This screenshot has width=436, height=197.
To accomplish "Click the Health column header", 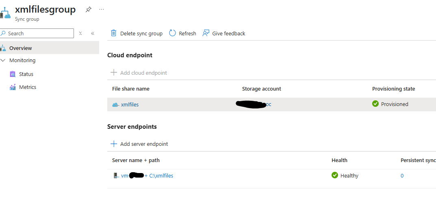I will coord(340,160).
